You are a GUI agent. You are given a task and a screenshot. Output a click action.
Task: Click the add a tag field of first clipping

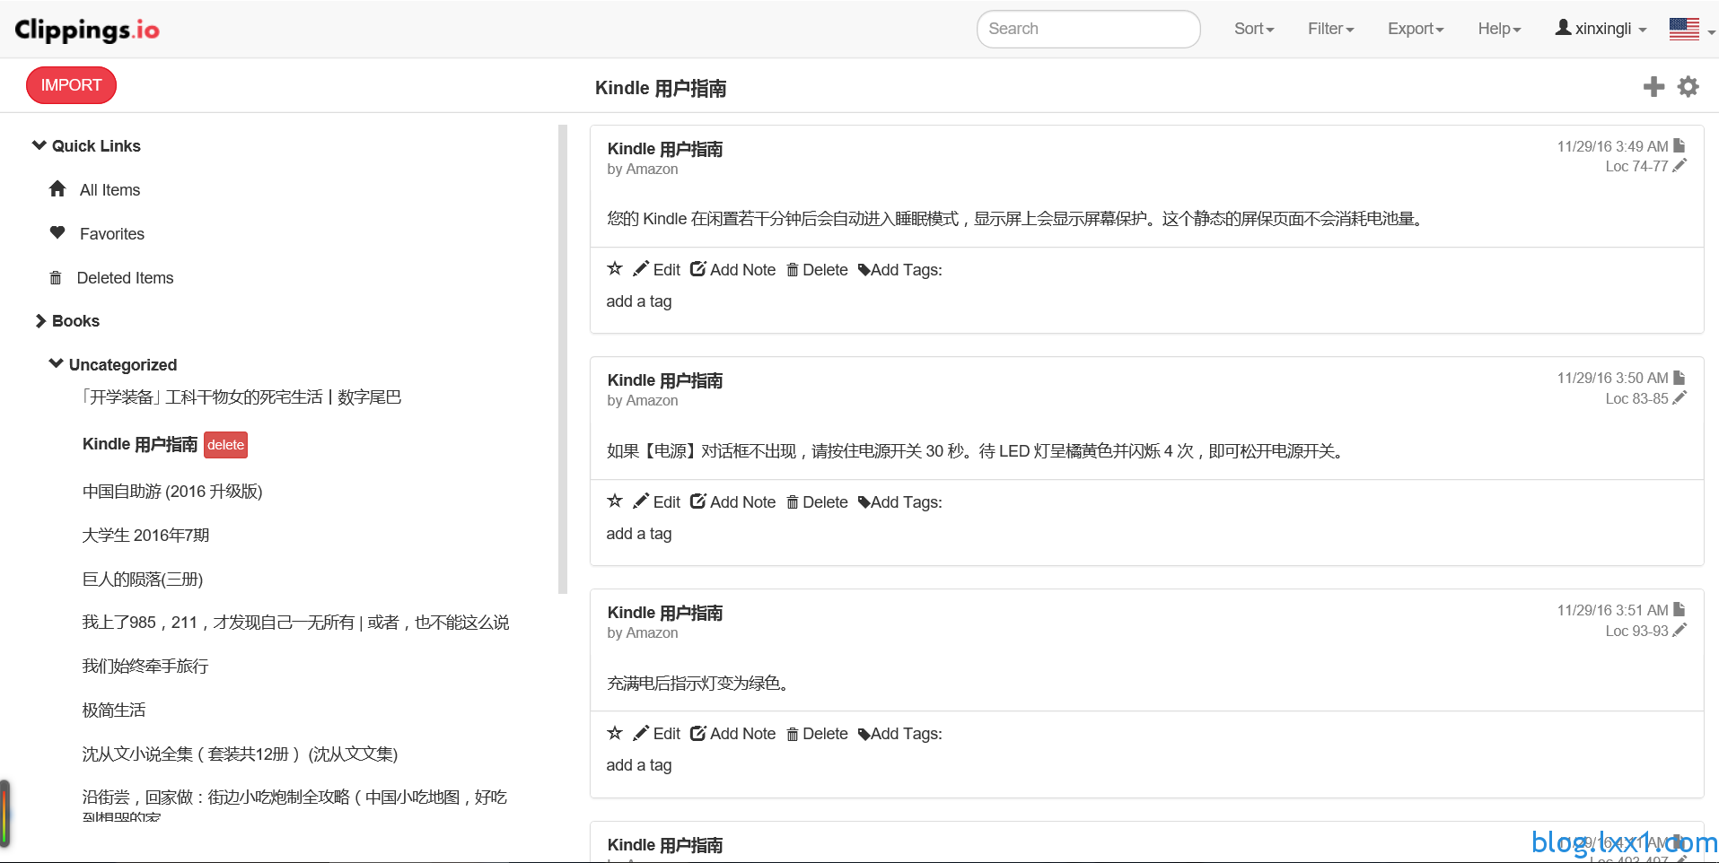point(639,301)
